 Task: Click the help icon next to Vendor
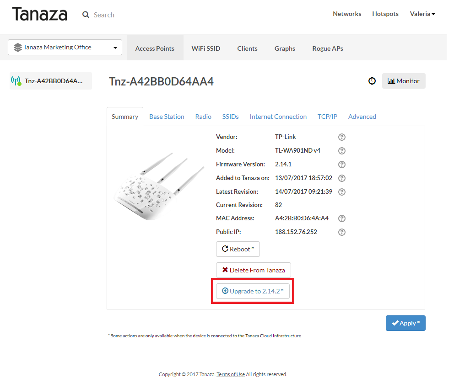coord(342,137)
